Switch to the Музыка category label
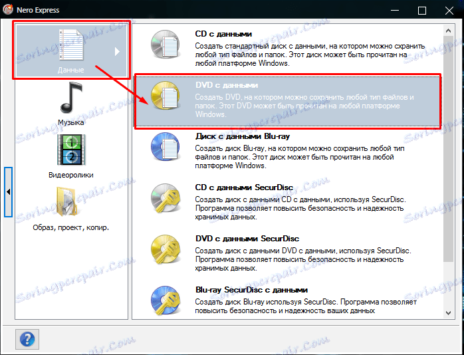464x355 pixels. pyautogui.click(x=70, y=122)
